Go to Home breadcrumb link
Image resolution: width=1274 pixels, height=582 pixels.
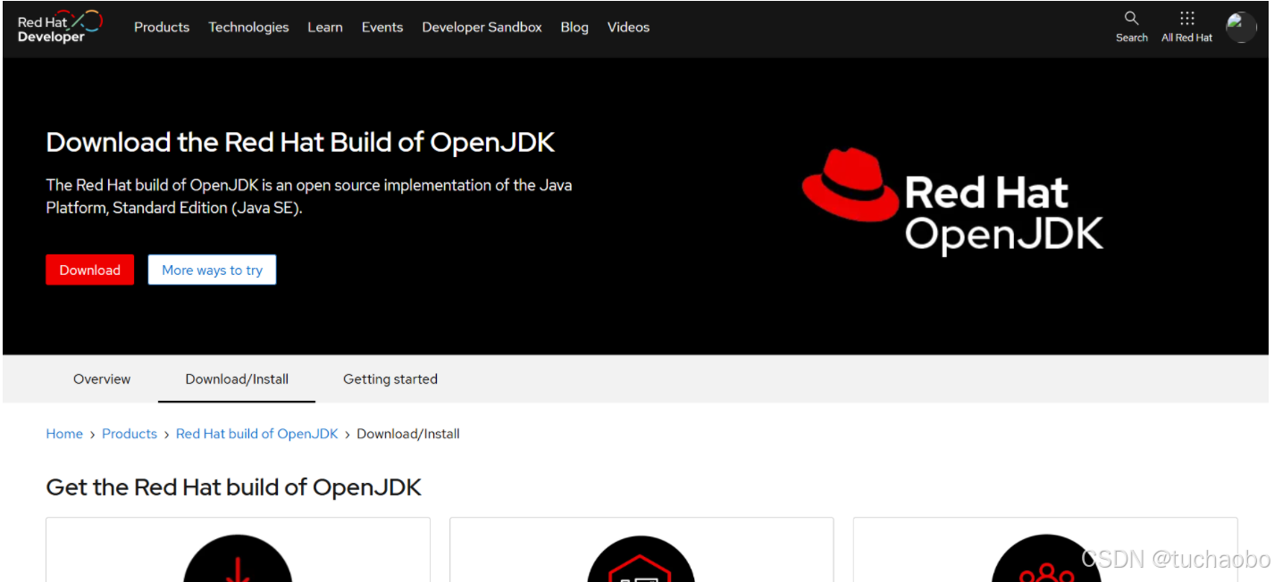coord(64,434)
